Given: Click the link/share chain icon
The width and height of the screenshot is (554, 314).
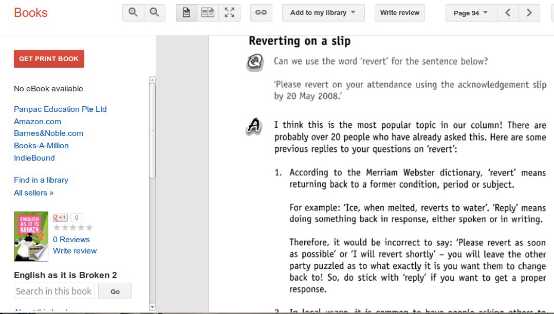Looking at the screenshot, I should click(261, 13).
